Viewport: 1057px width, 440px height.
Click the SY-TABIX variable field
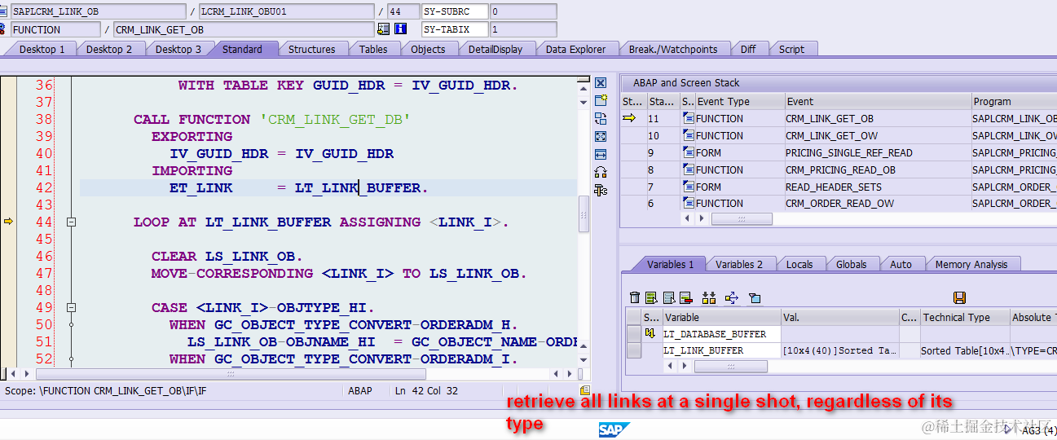(x=455, y=29)
